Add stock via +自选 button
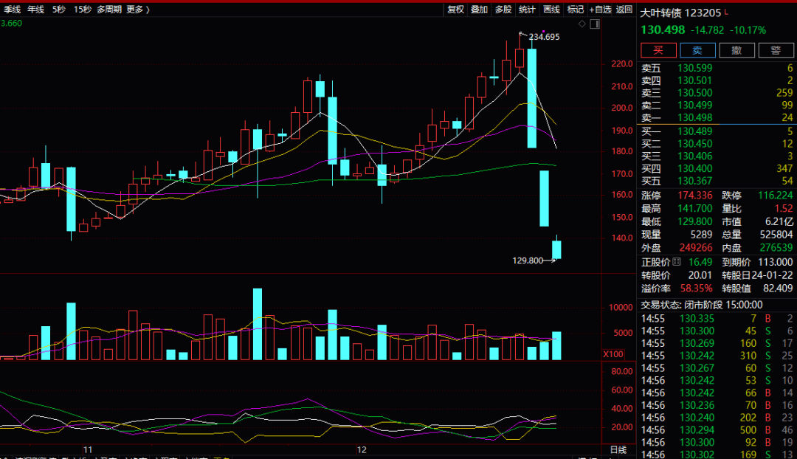Image resolution: width=797 pixels, height=459 pixels. (x=600, y=10)
